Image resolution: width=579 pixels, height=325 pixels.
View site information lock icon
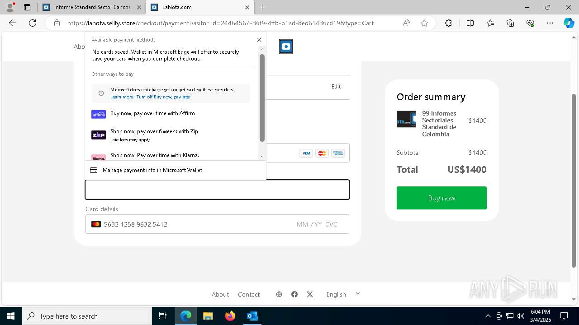coord(57,23)
